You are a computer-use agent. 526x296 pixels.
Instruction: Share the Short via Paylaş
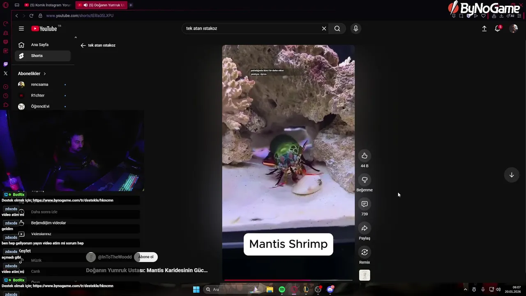point(365,228)
